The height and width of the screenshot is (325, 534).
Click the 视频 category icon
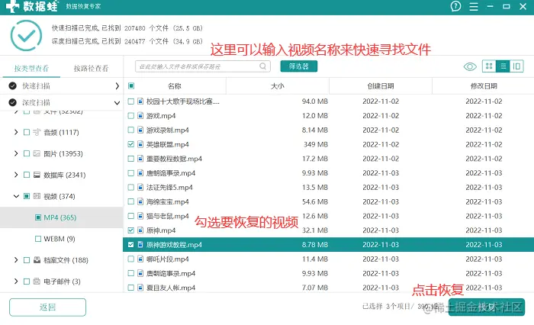[x=37, y=196]
